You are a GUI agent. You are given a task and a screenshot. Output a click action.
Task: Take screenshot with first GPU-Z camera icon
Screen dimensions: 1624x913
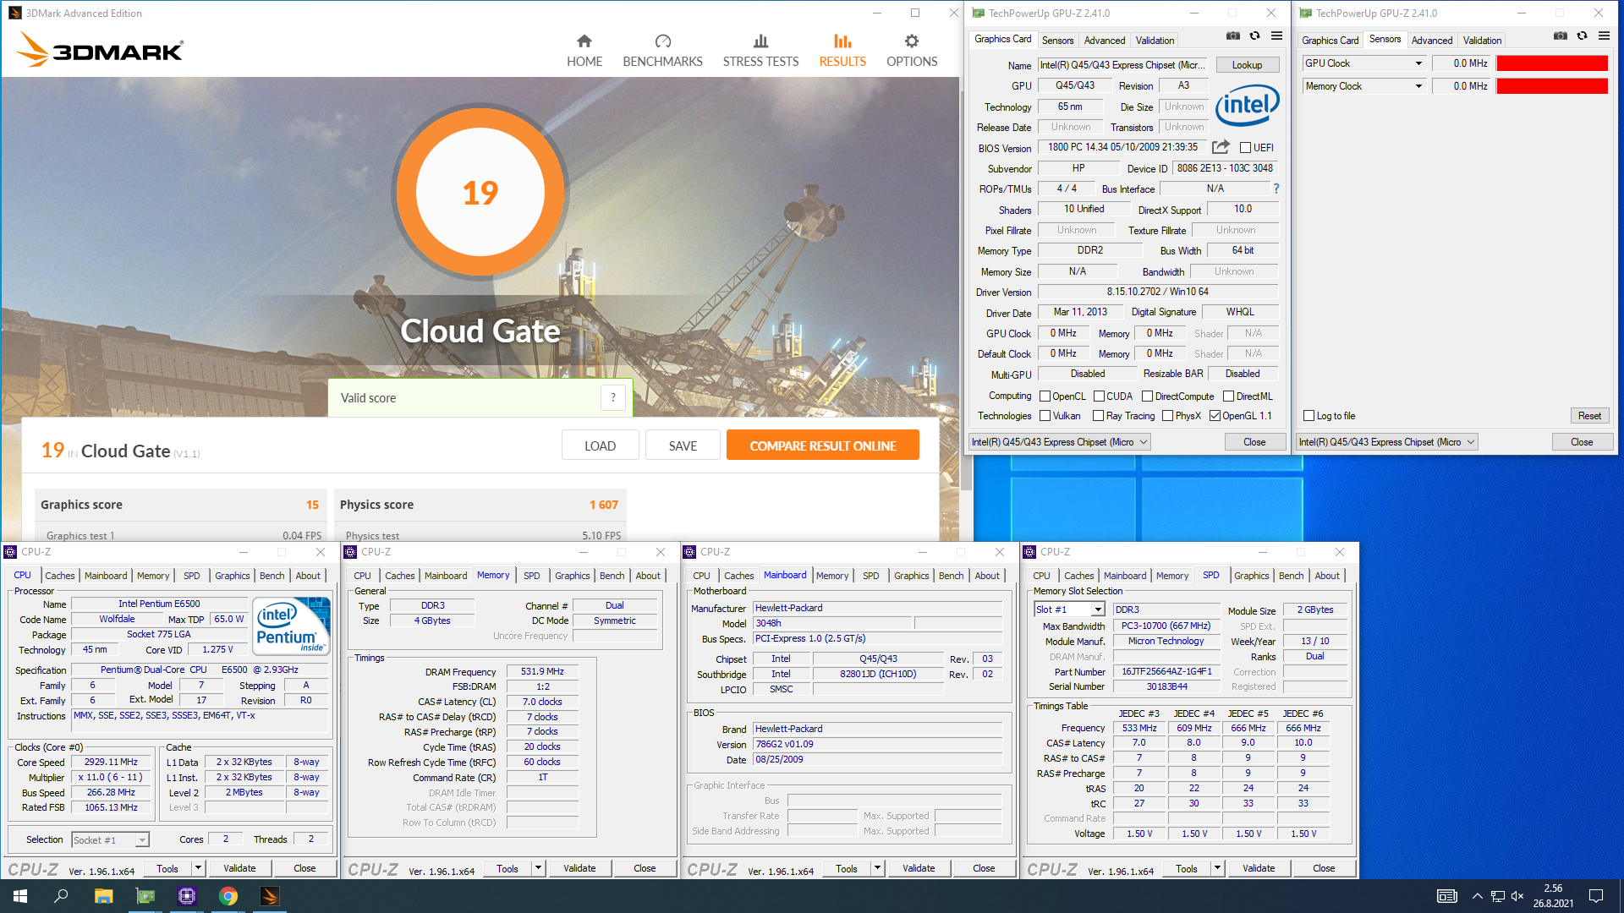(1233, 36)
